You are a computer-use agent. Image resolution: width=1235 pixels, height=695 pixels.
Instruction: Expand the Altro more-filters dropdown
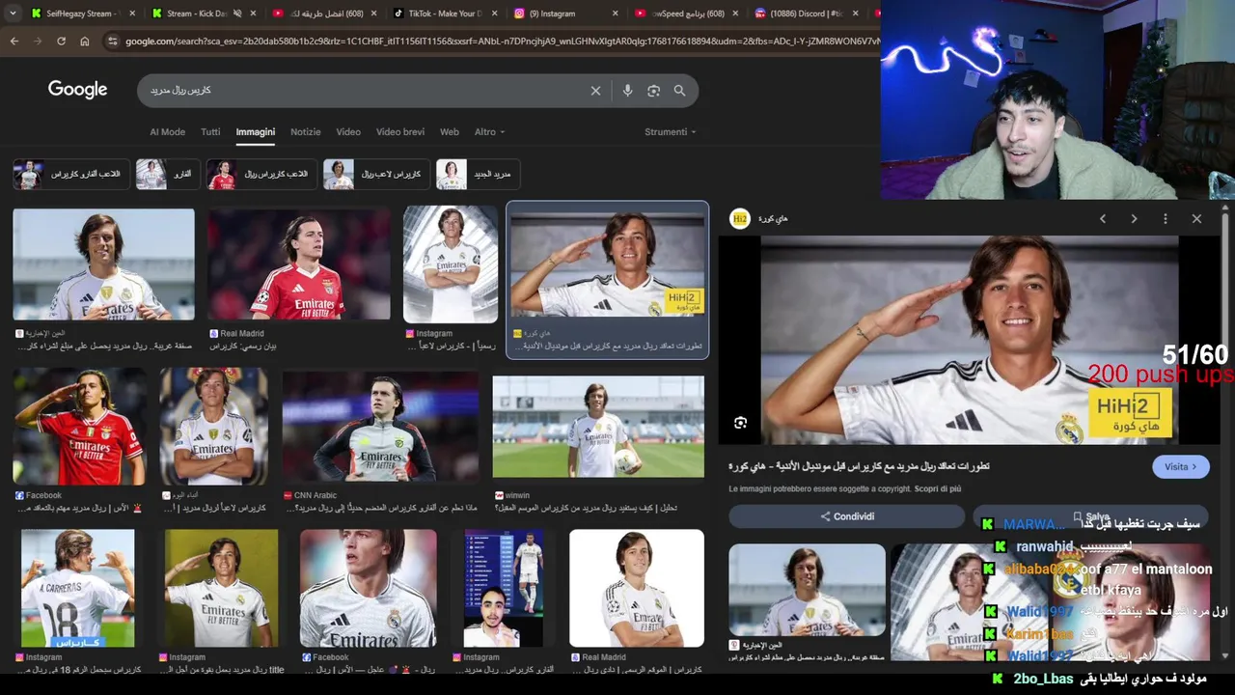click(489, 131)
